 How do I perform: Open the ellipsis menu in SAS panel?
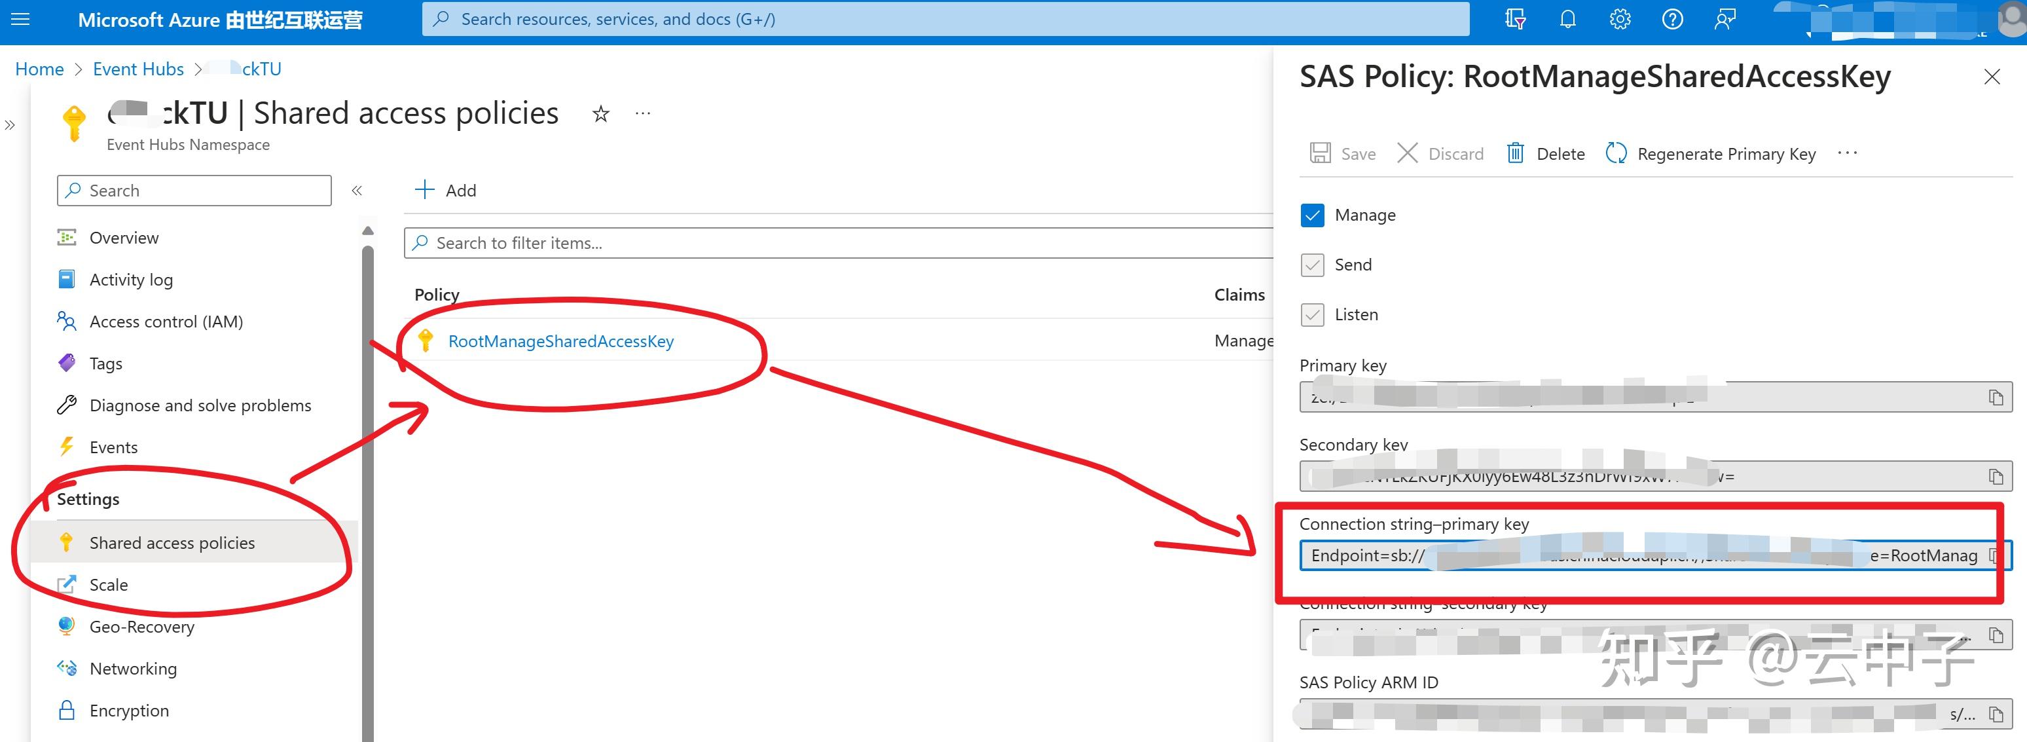click(x=1848, y=153)
